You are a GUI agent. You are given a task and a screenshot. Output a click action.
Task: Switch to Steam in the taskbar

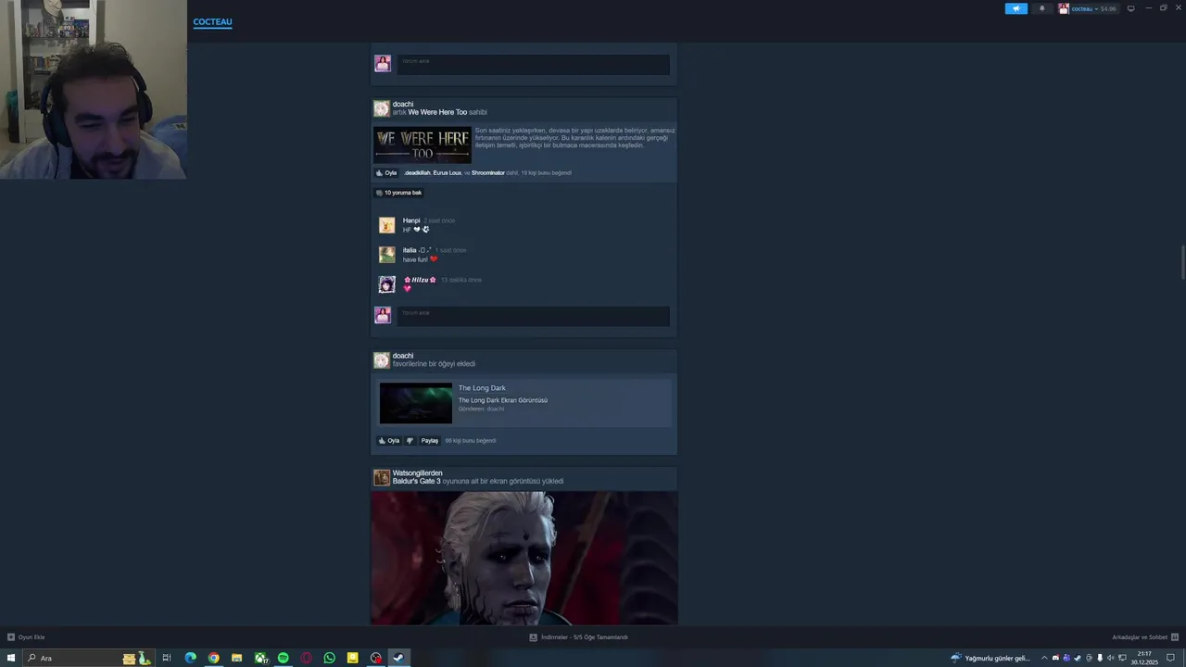click(x=398, y=658)
